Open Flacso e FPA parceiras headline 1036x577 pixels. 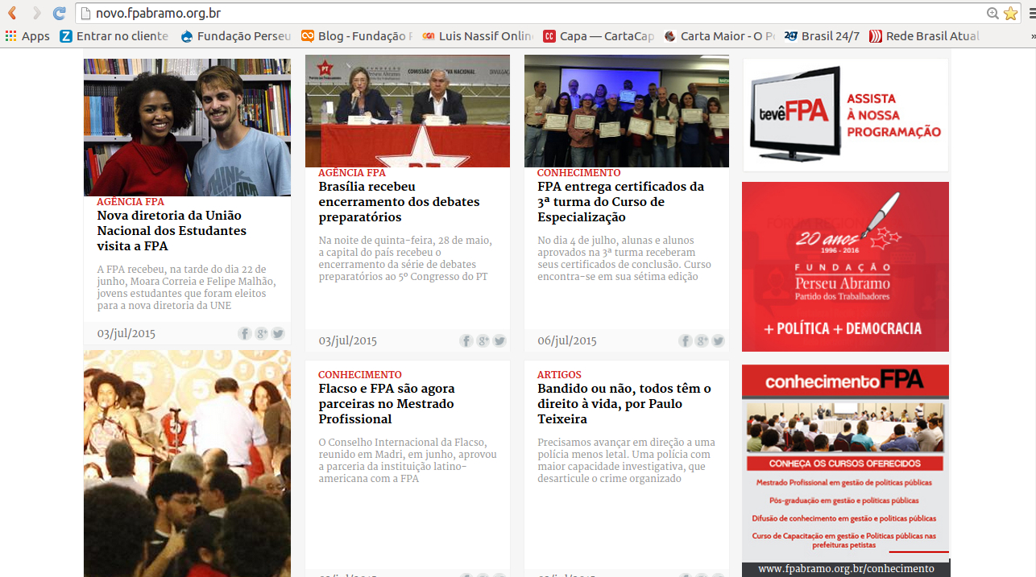[x=387, y=404]
